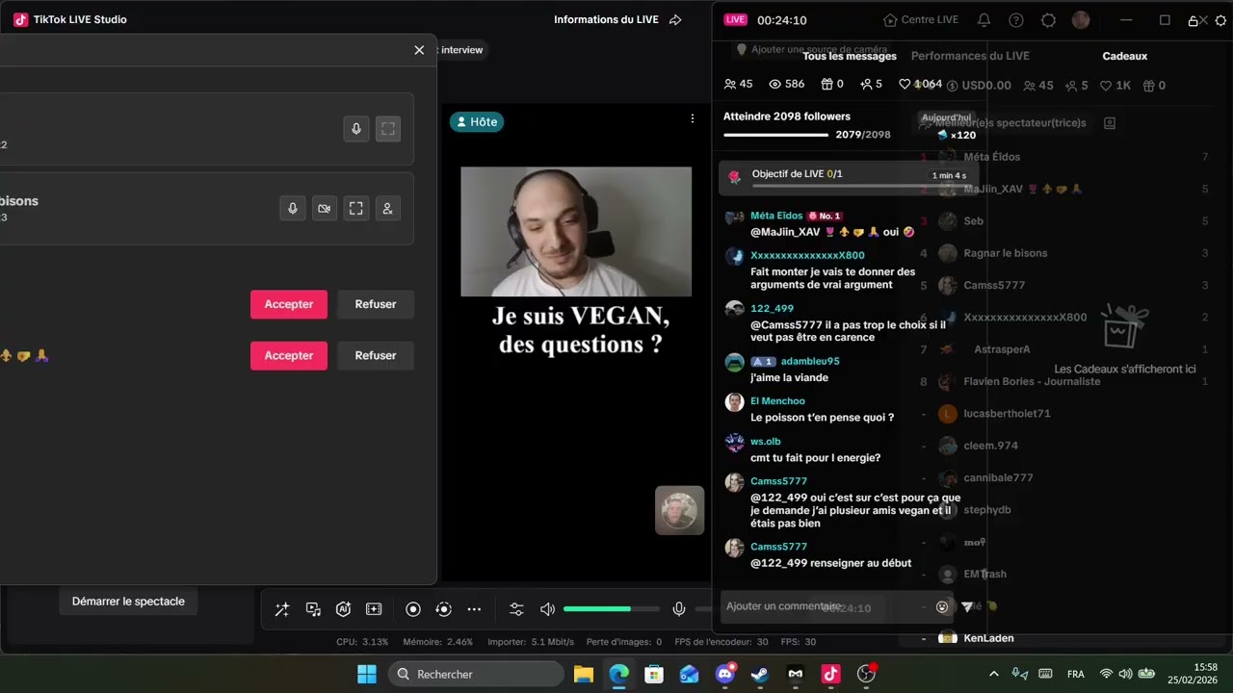Click the Rechercher taskbar search box
This screenshot has width=1233, height=693.
pos(477,674)
